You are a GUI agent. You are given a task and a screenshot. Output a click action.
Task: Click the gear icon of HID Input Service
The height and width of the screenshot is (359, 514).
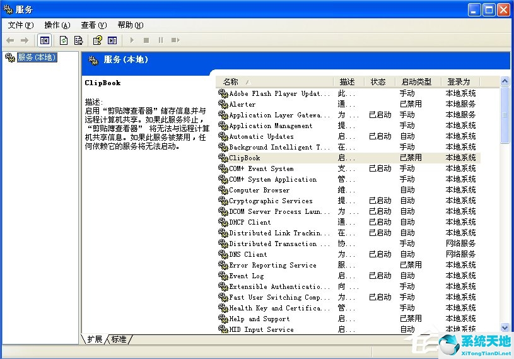point(223,329)
